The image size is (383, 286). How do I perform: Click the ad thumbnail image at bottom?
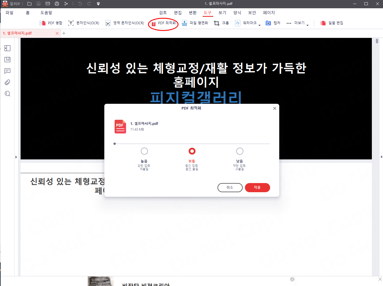tap(101, 281)
